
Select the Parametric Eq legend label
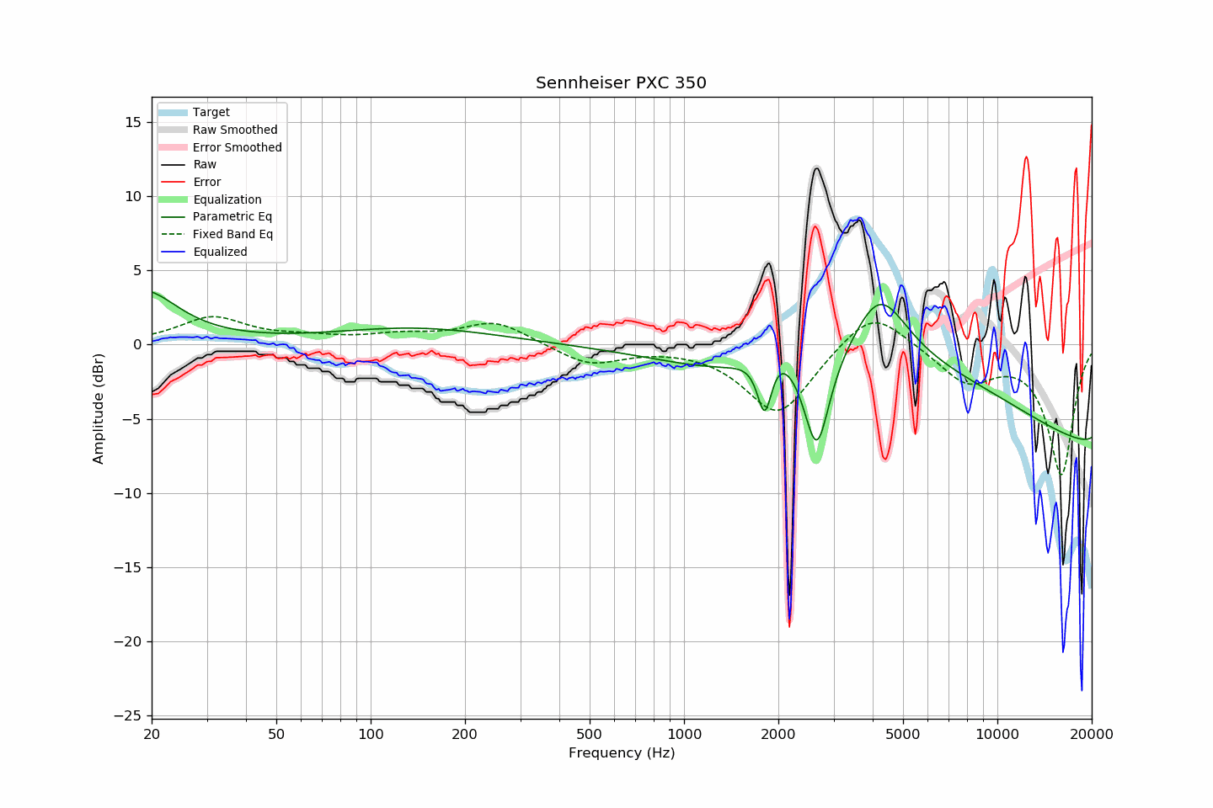pyautogui.click(x=232, y=216)
